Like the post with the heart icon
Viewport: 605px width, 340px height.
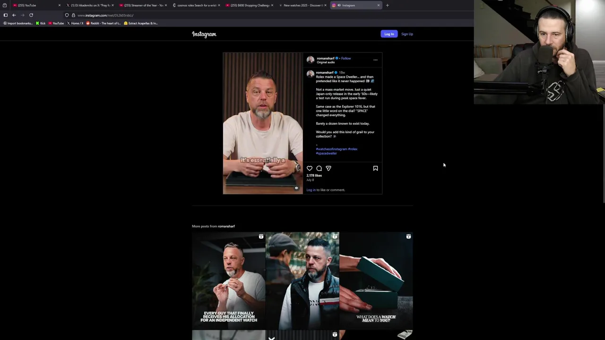[310, 168]
